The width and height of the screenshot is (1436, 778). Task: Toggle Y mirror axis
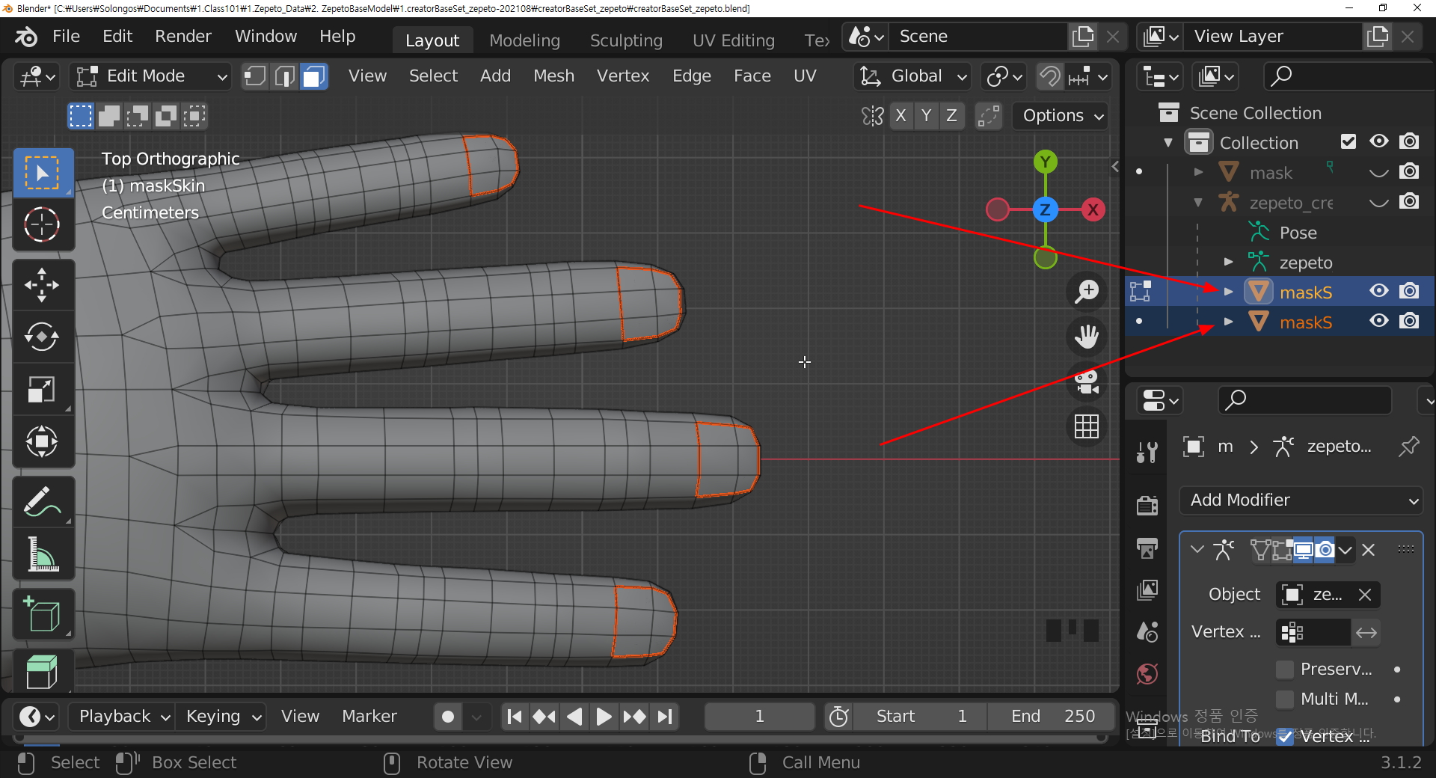tap(927, 116)
